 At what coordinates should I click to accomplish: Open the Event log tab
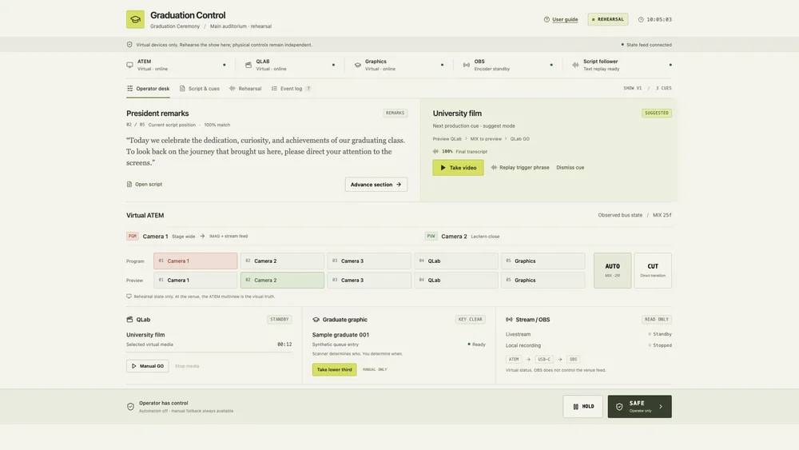[x=292, y=89]
